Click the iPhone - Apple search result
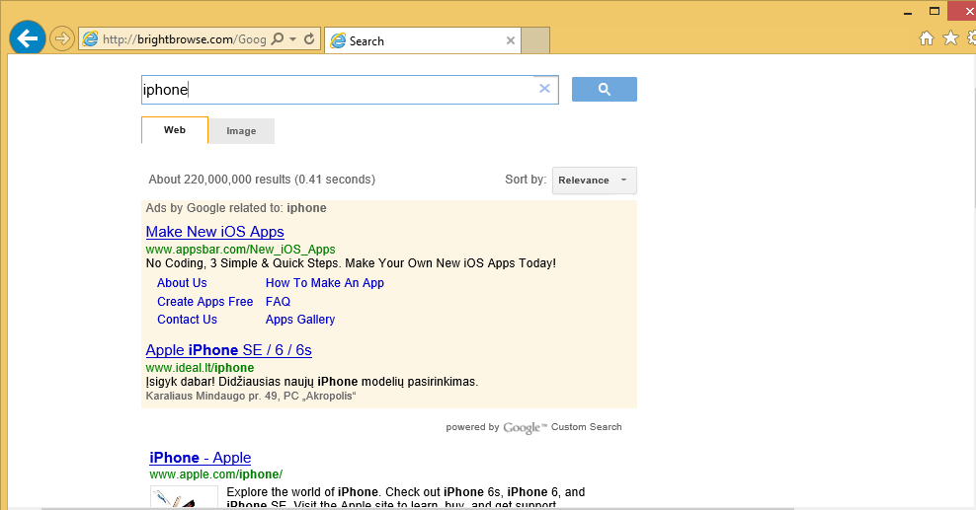 tap(200, 458)
